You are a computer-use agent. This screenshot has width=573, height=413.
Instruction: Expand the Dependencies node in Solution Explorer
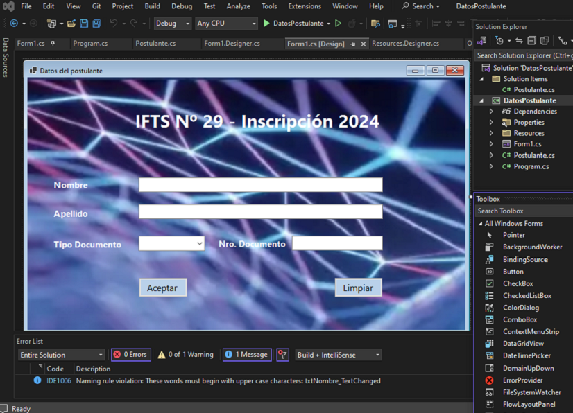pos(491,112)
